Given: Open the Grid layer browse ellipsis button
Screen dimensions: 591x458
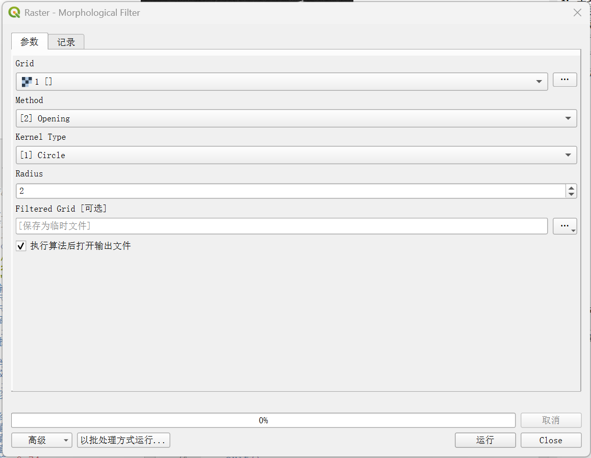Looking at the screenshot, I should tap(564, 80).
